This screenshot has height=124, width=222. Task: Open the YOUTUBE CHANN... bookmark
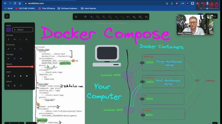pyautogui.click(x=25, y=8)
